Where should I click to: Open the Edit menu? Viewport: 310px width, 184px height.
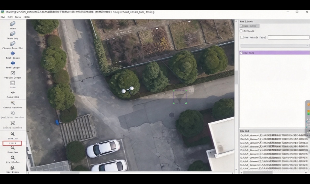coord(10,17)
